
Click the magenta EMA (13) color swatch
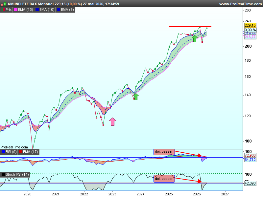click(16, 10)
